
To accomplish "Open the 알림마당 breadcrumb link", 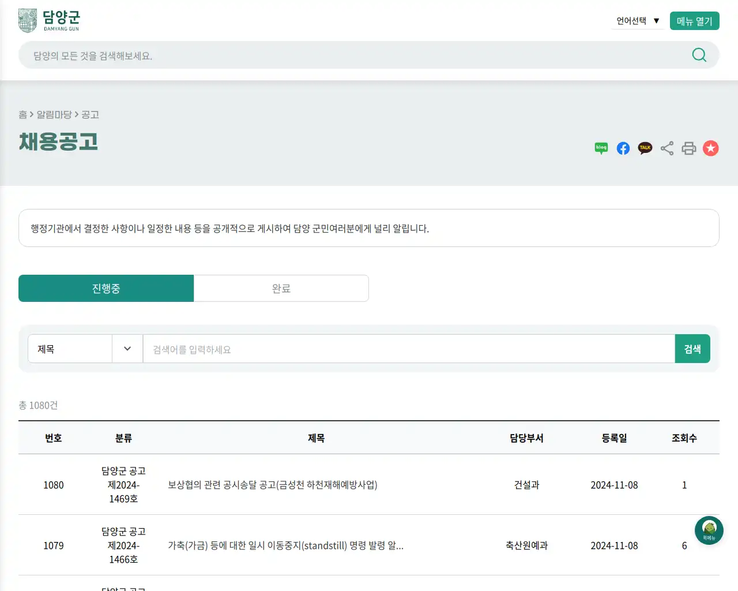I will click(56, 114).
